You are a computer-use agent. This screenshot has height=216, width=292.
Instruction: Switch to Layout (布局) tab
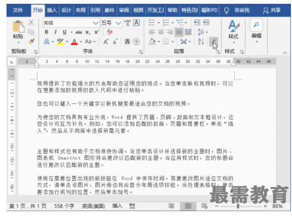pyautogui.click(x=81, y=10)
